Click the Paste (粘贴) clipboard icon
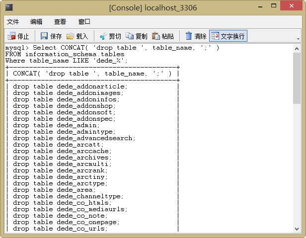Image resolution: width=306 pixels, height=238 pixels. [x=156, y=36]
